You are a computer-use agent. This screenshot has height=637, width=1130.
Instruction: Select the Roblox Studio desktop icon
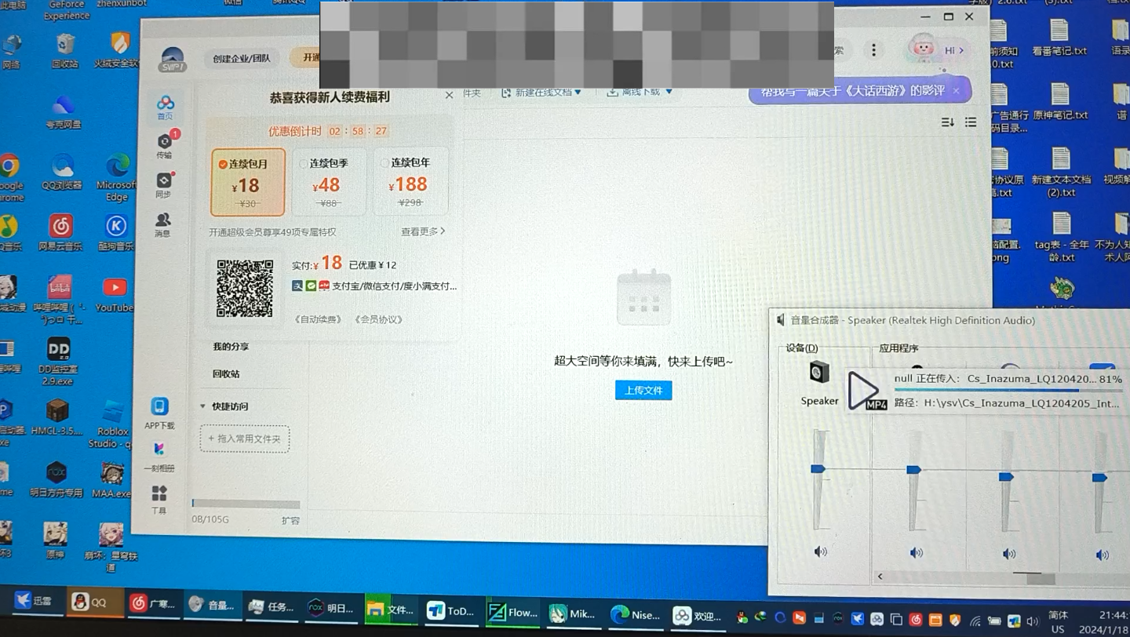point(113,424)
